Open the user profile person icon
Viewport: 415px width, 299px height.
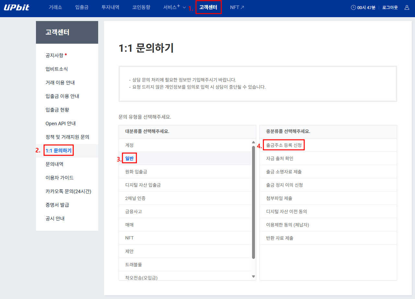click(x=407, y=7)
